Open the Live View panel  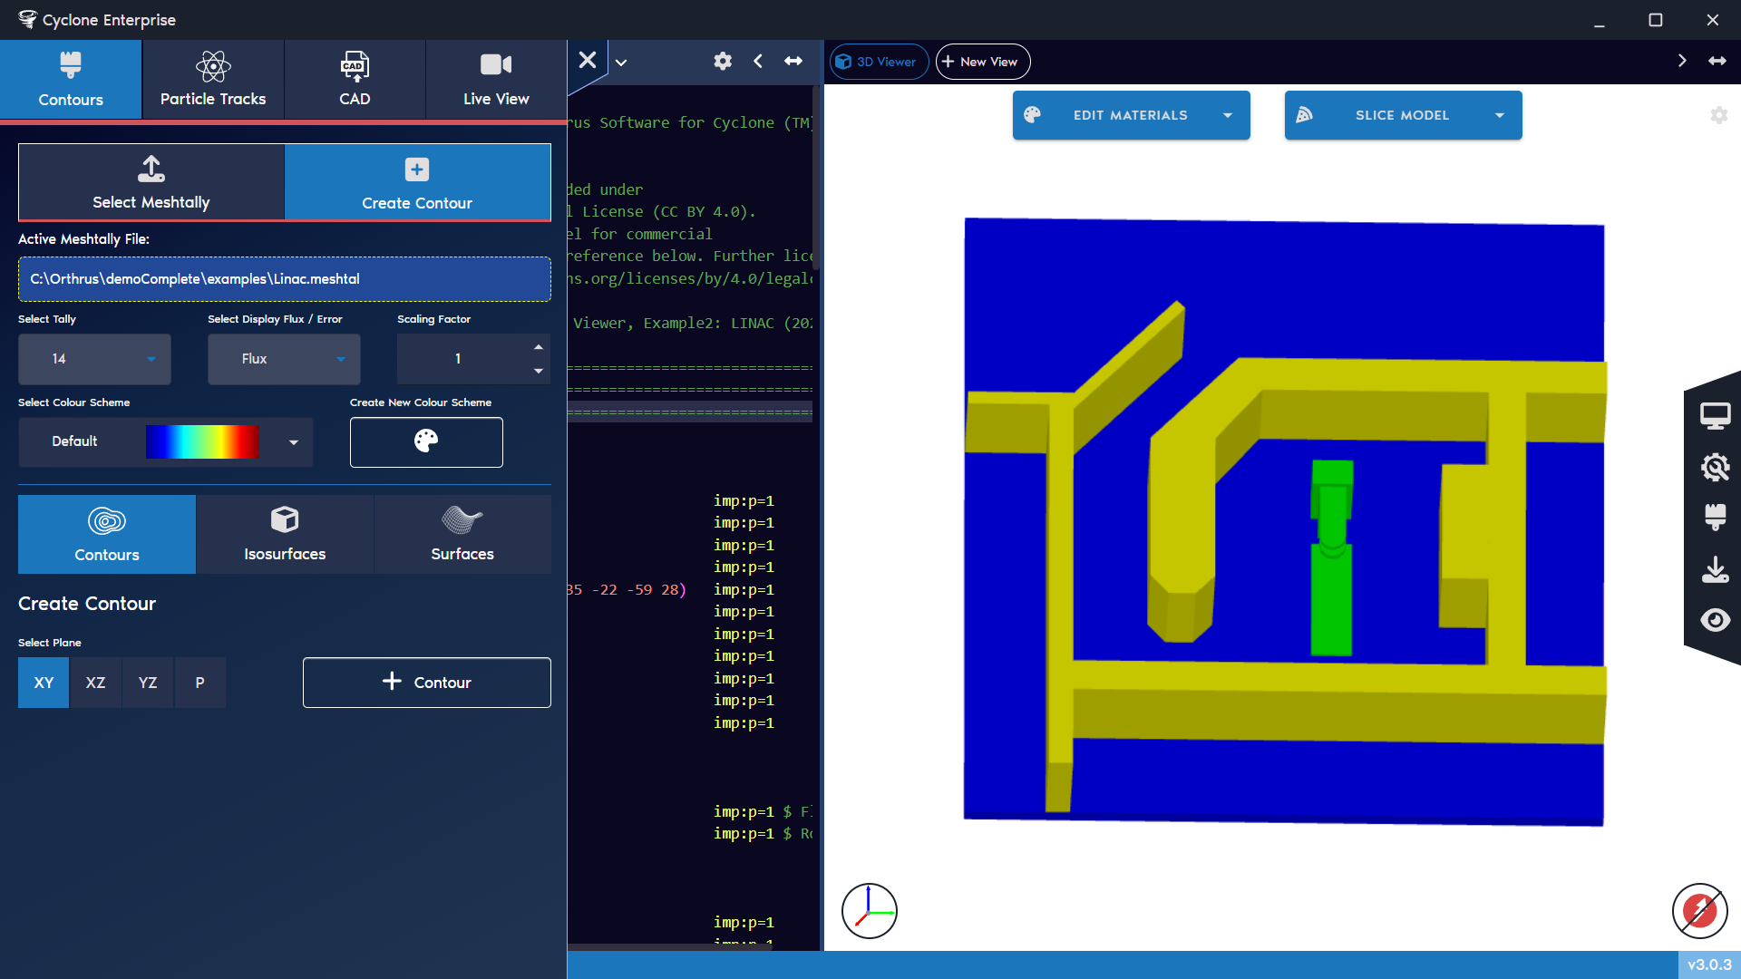495,79
